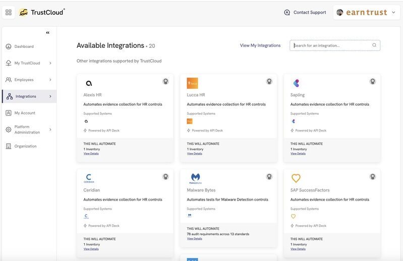Expand the Integrations submenu chevron
Image resolution: width=403 pixels, height=261 pixels.
click(50, 97)
